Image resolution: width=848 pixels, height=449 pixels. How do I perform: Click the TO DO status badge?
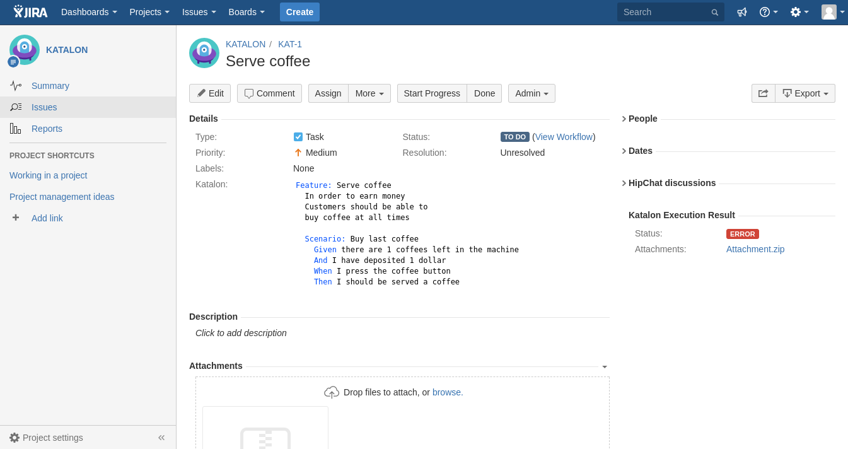[x=515, y=137]
